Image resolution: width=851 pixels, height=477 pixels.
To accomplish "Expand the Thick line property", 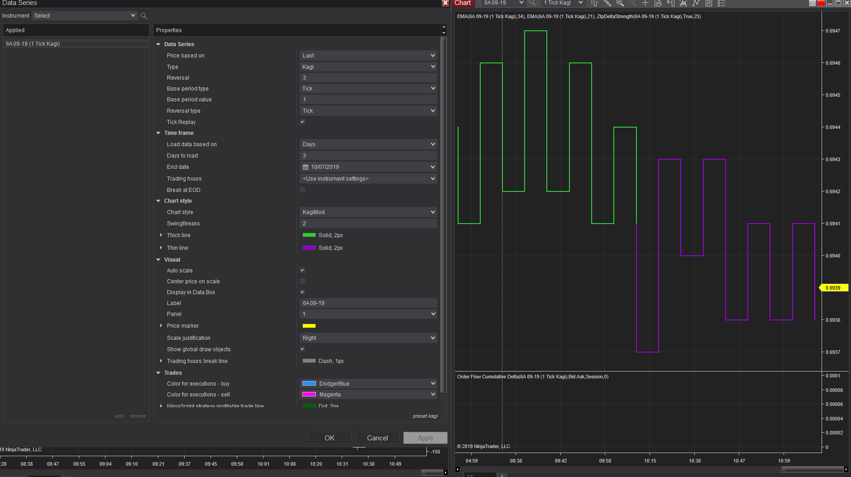I will (161, 235).
